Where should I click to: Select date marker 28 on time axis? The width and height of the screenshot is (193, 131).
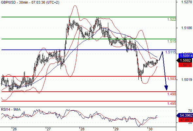click(82, 129)
